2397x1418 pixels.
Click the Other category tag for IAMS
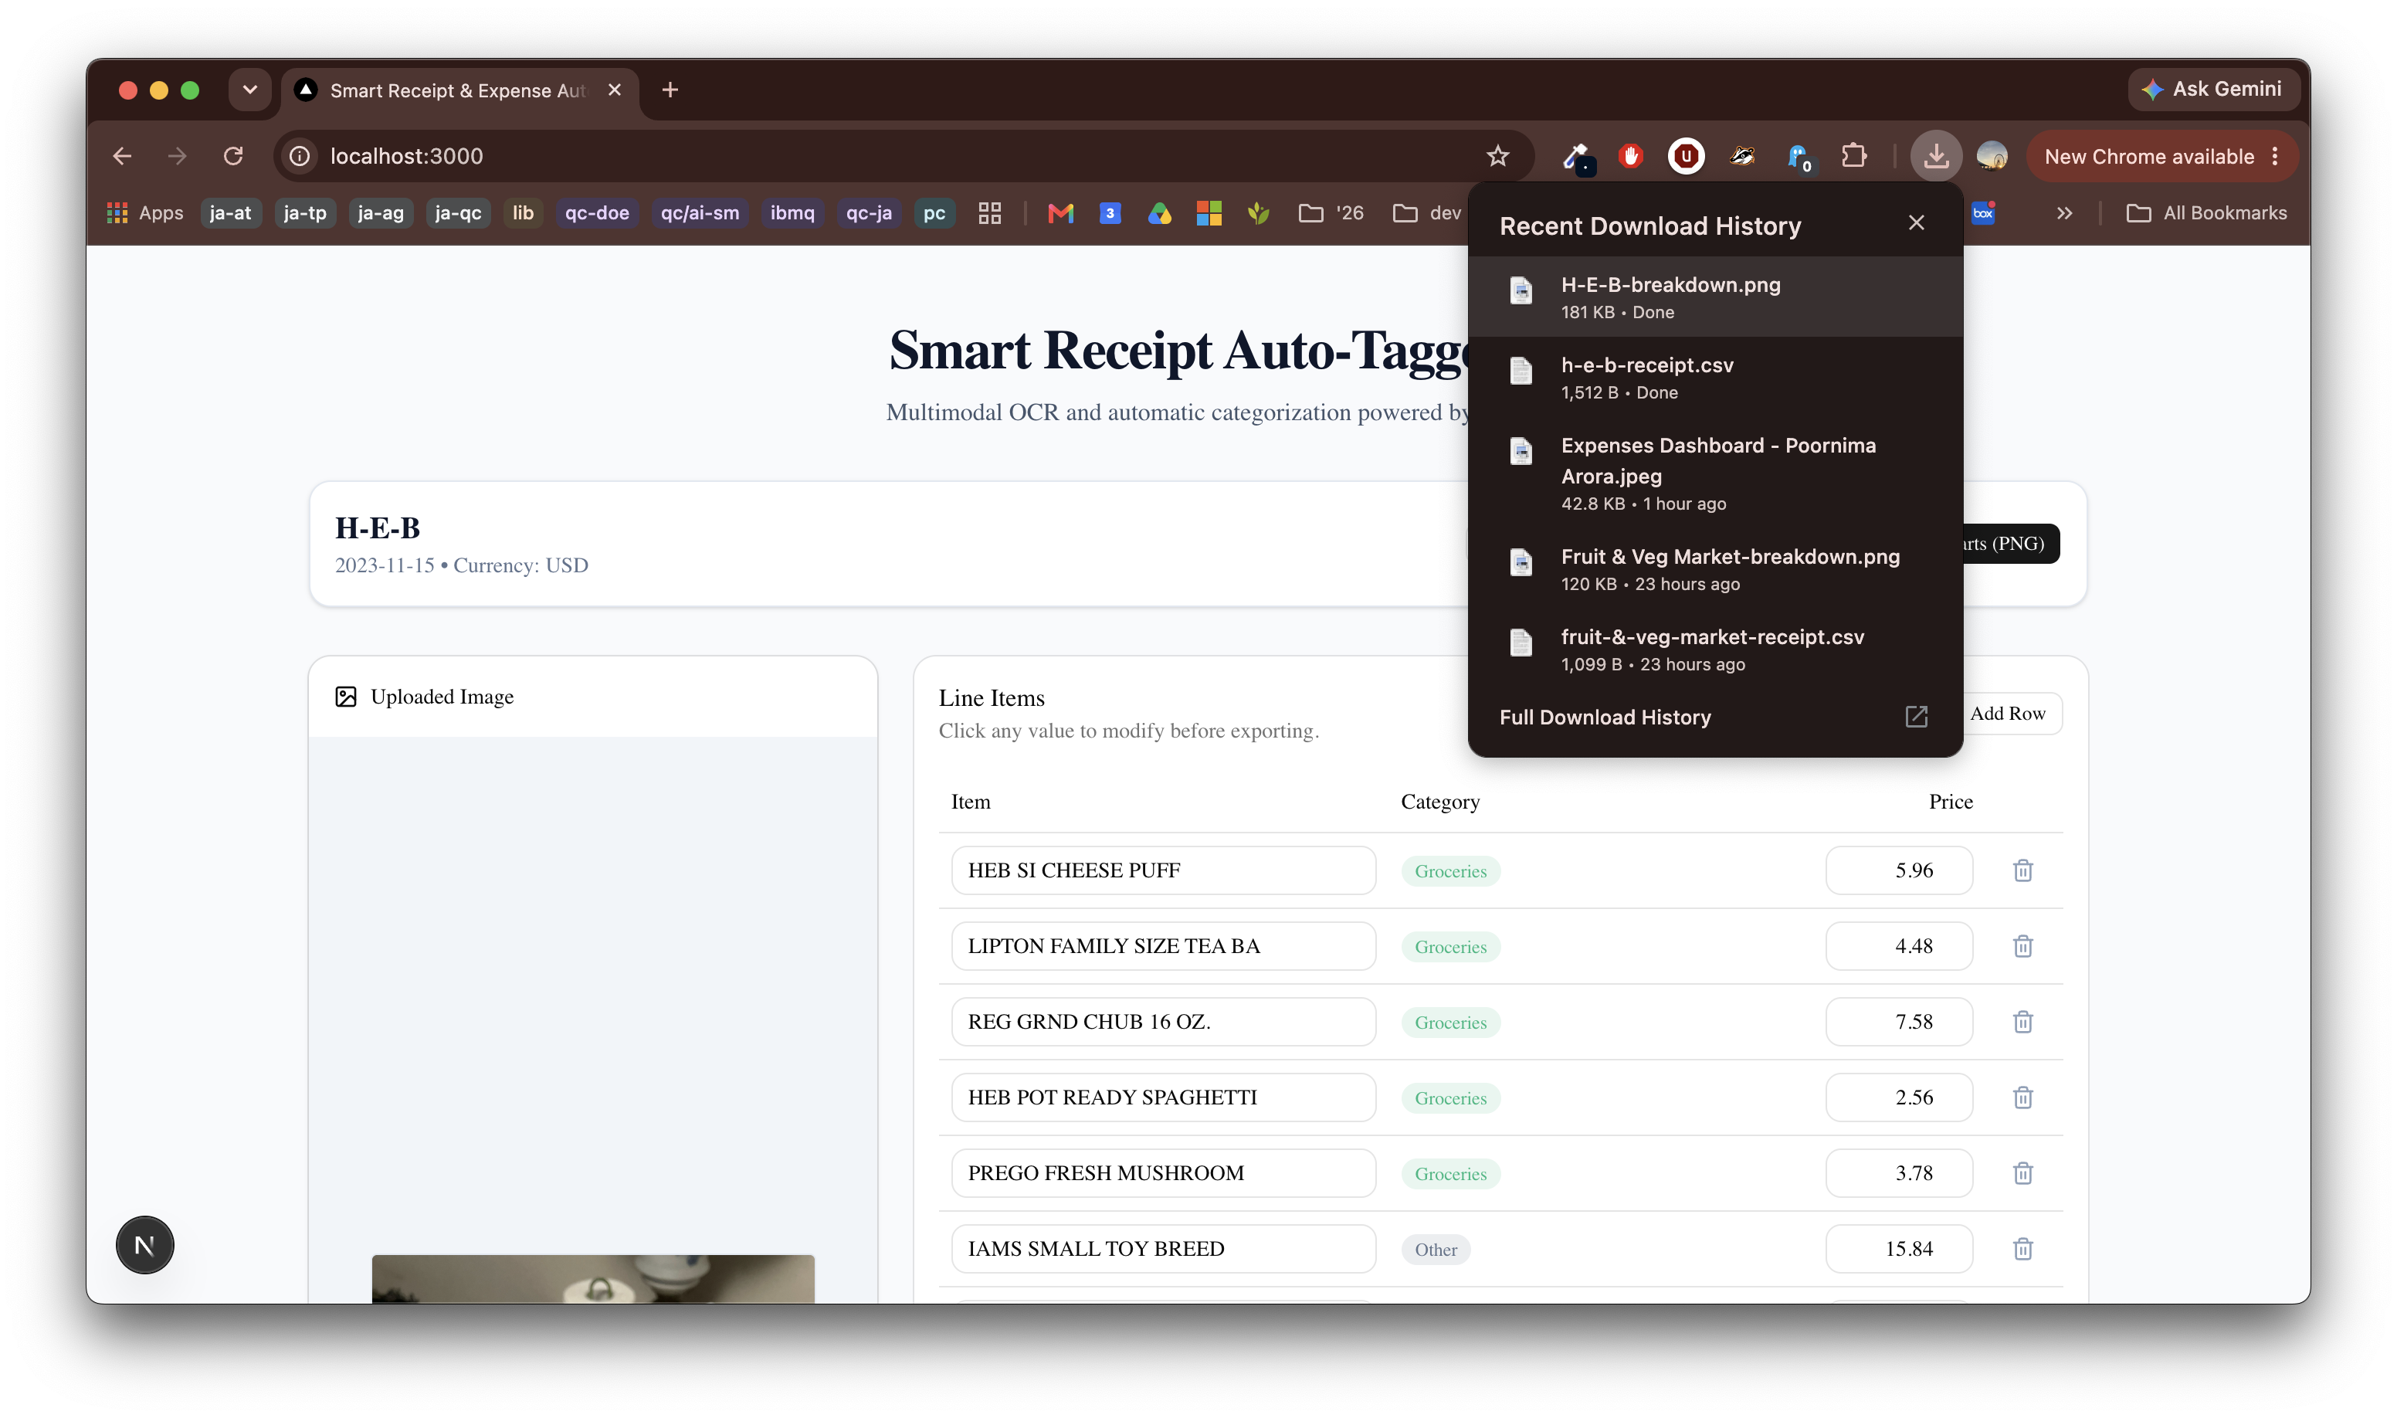[1435, 1249]
